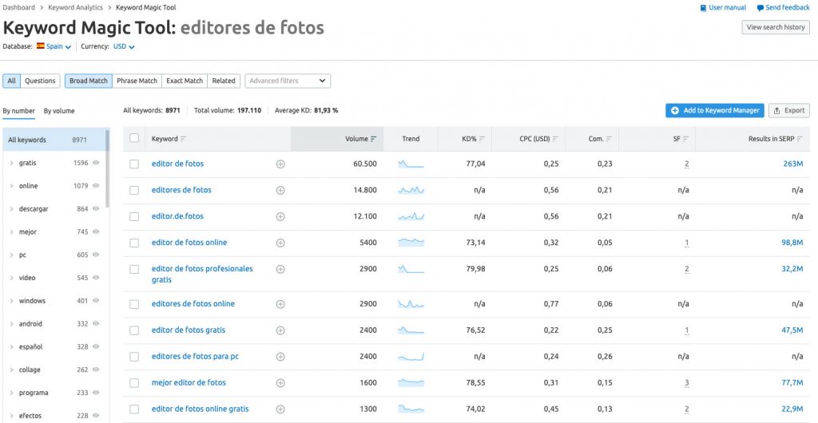Add 'editores de fotos online' via plus icon
This screenshot has height=423, width=818.
point(280,304)
